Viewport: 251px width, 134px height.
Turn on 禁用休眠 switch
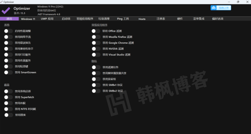[8, 103]
